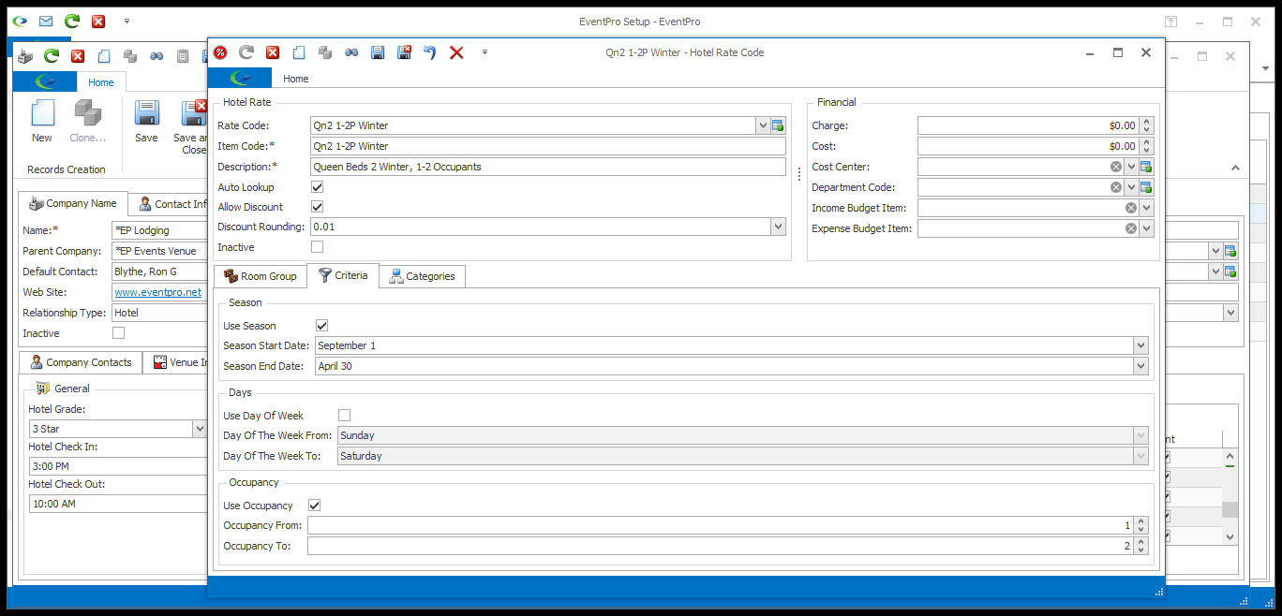
Task: Open lookup form icon beside Department Code field
Action: [1146, 187]
